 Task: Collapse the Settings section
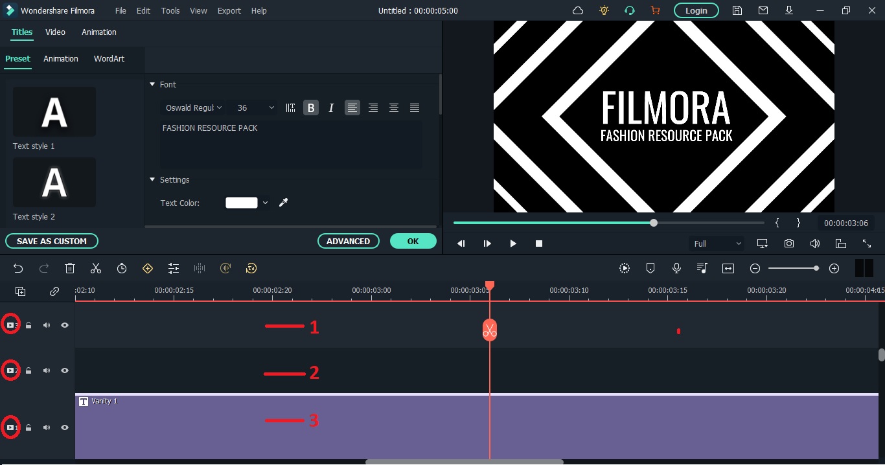[152, 179]
